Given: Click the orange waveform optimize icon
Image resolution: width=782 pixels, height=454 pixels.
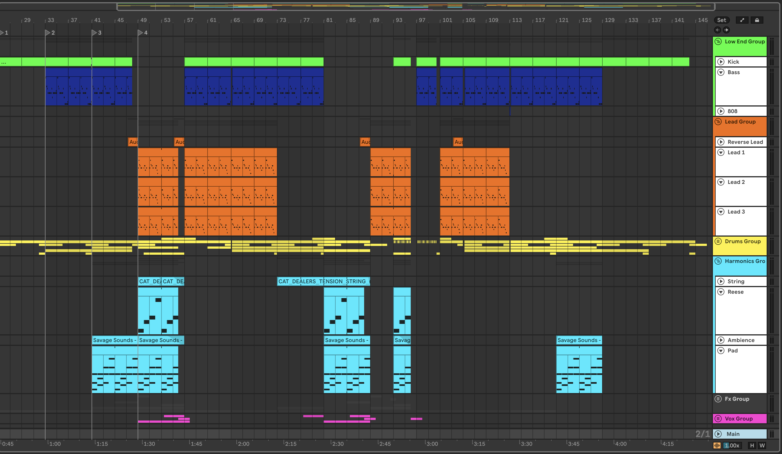Looking at the screenshot, I should (x=717, y=445).
